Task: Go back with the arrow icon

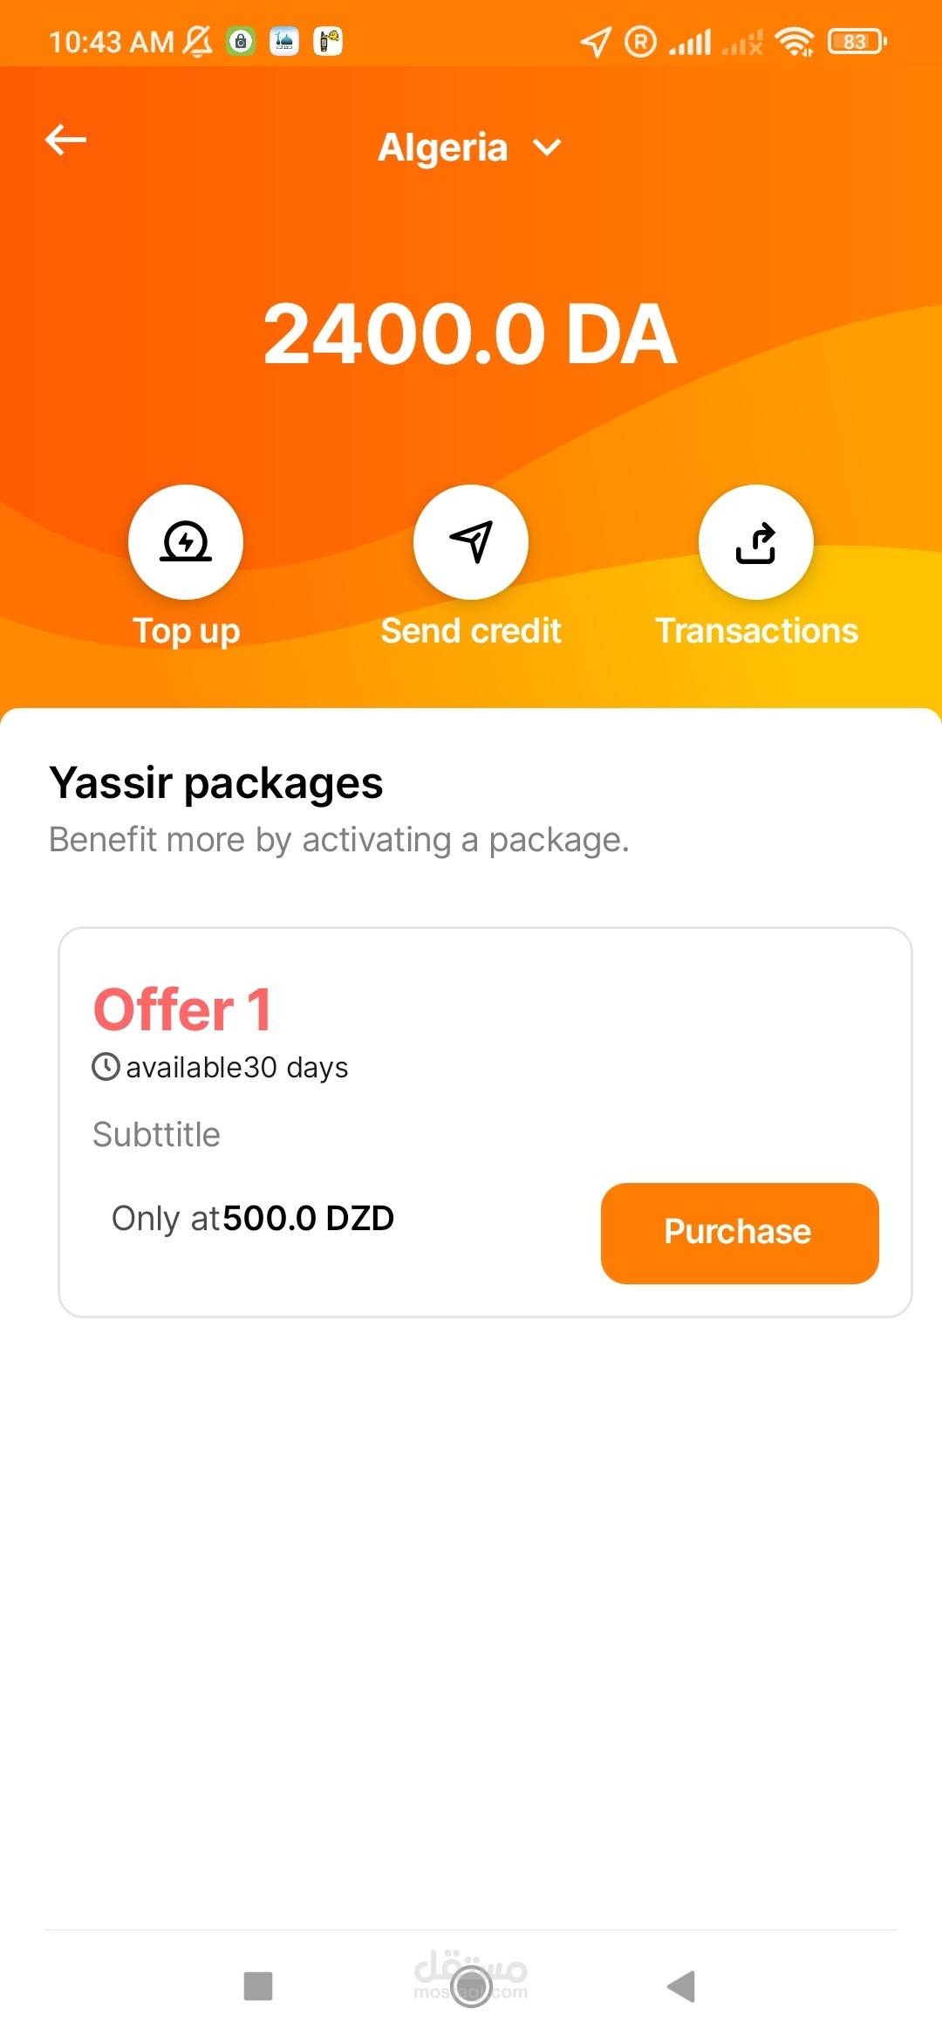Action: point(66,140)
